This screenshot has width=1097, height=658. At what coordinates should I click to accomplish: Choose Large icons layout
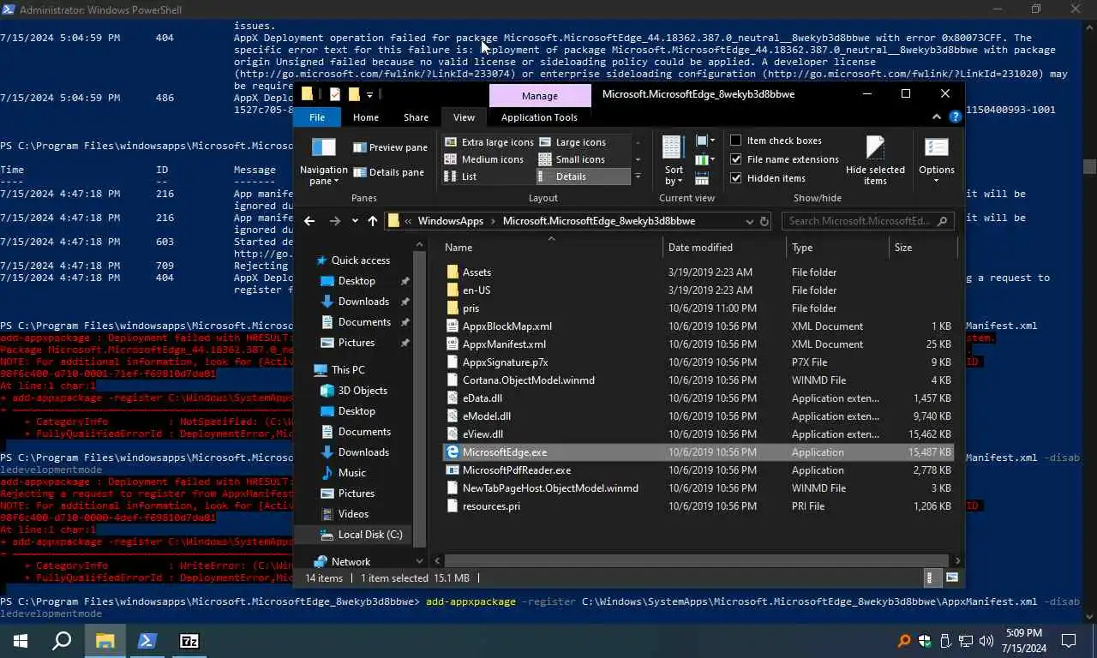click(572, 142)
